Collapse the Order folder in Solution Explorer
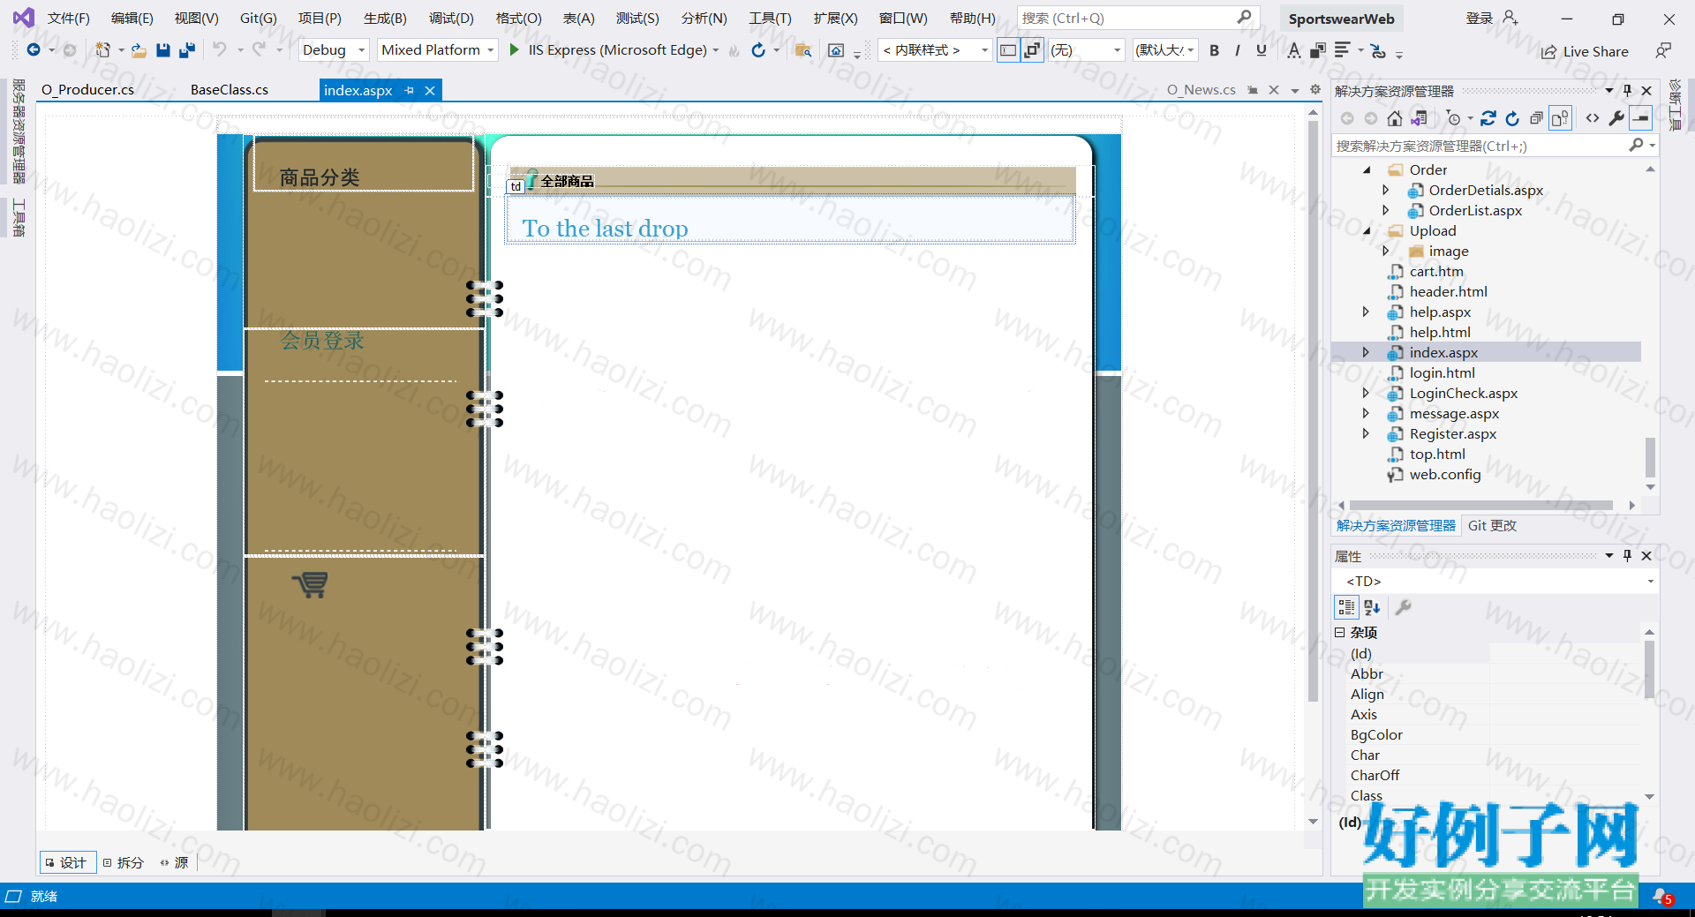Screen dimensions: 1695x917 point(1367,169)
